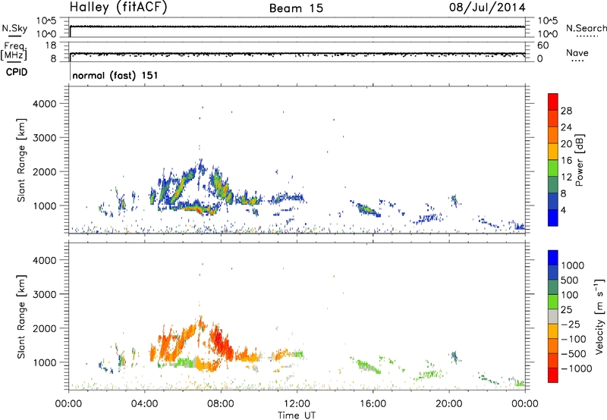
Task: Pick the light green segment of velocity colorbar
Action: click(x=553, y=302)
